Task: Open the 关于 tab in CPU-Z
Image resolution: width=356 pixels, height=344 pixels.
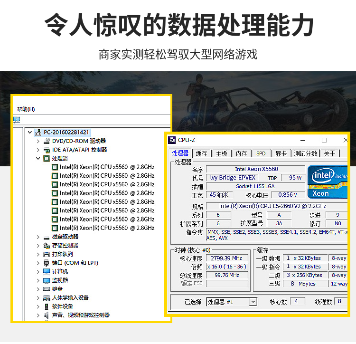Action: click(x=330, y=153)
